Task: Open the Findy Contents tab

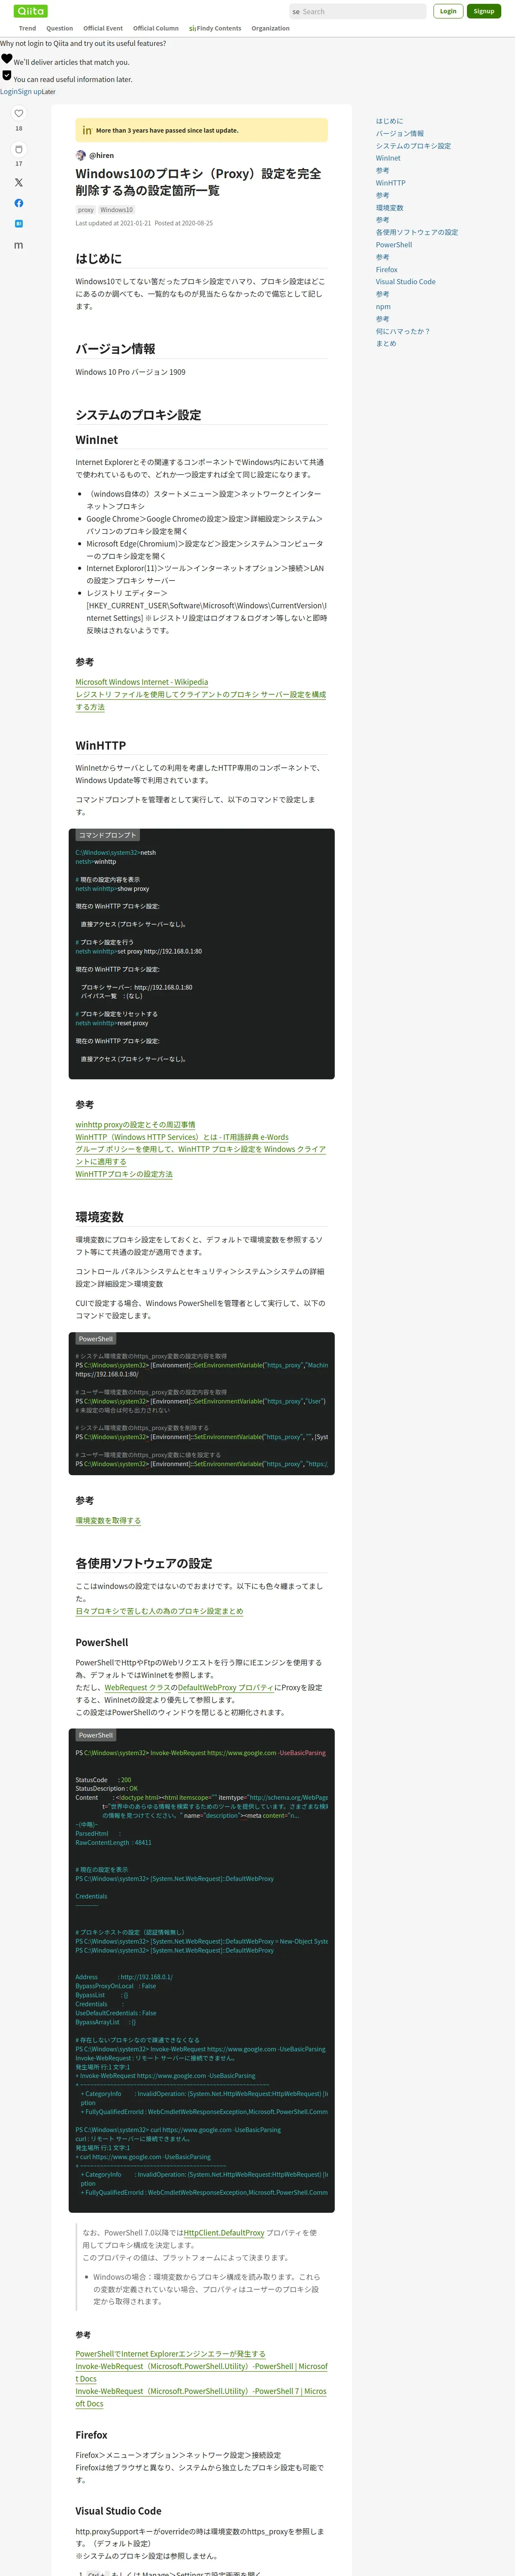Action: (215, 28)
